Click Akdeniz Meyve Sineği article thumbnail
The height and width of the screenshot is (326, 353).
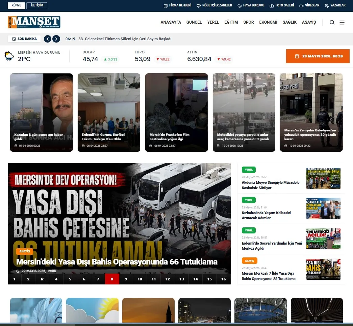(x=323, y=178)
